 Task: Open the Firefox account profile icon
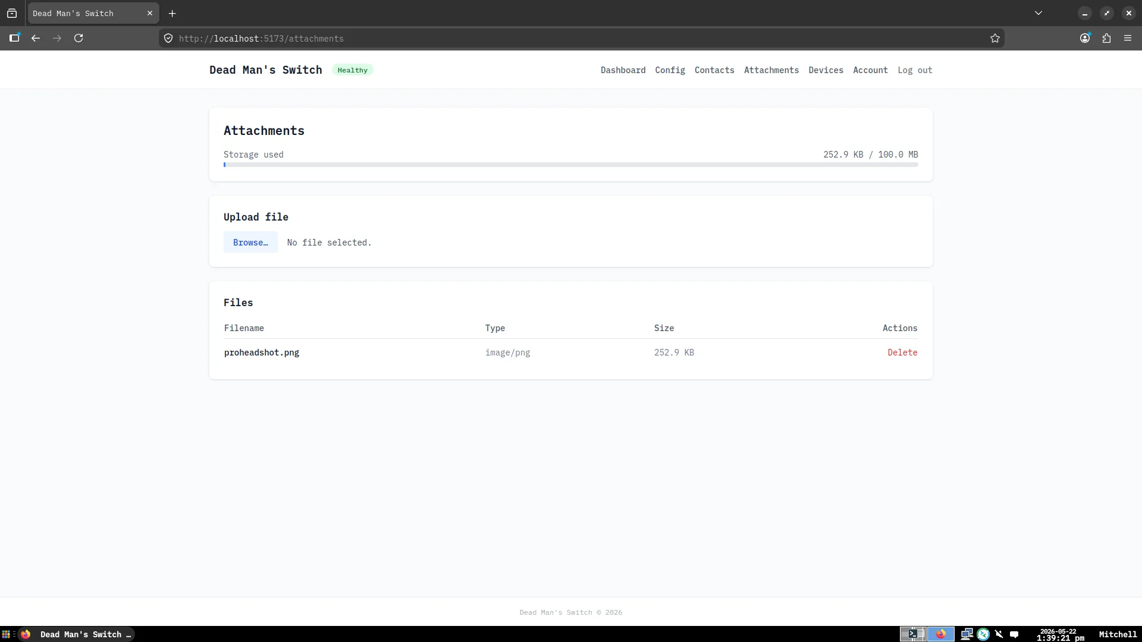coord(1085,38)
